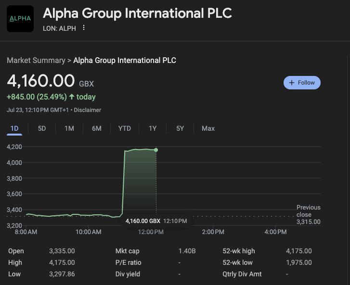Click the 4,160.00 GBX 12:10 PM tooltip

point(156,221)
